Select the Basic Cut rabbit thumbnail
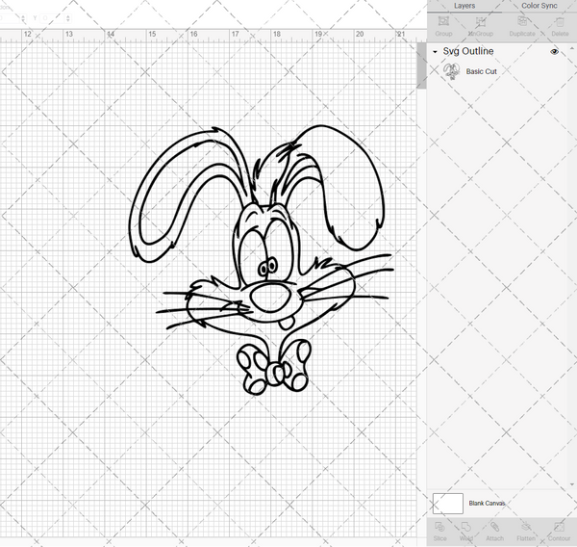The height and width of the screenshot is (547, 577). (451, 71)
